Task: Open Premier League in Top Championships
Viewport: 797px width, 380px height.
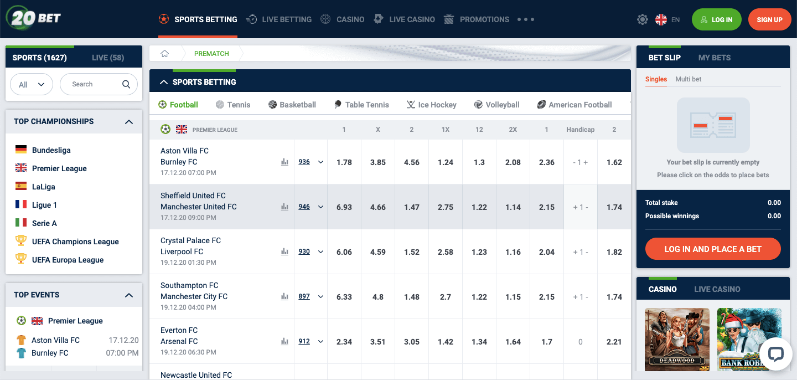Action: pos(59,168)
